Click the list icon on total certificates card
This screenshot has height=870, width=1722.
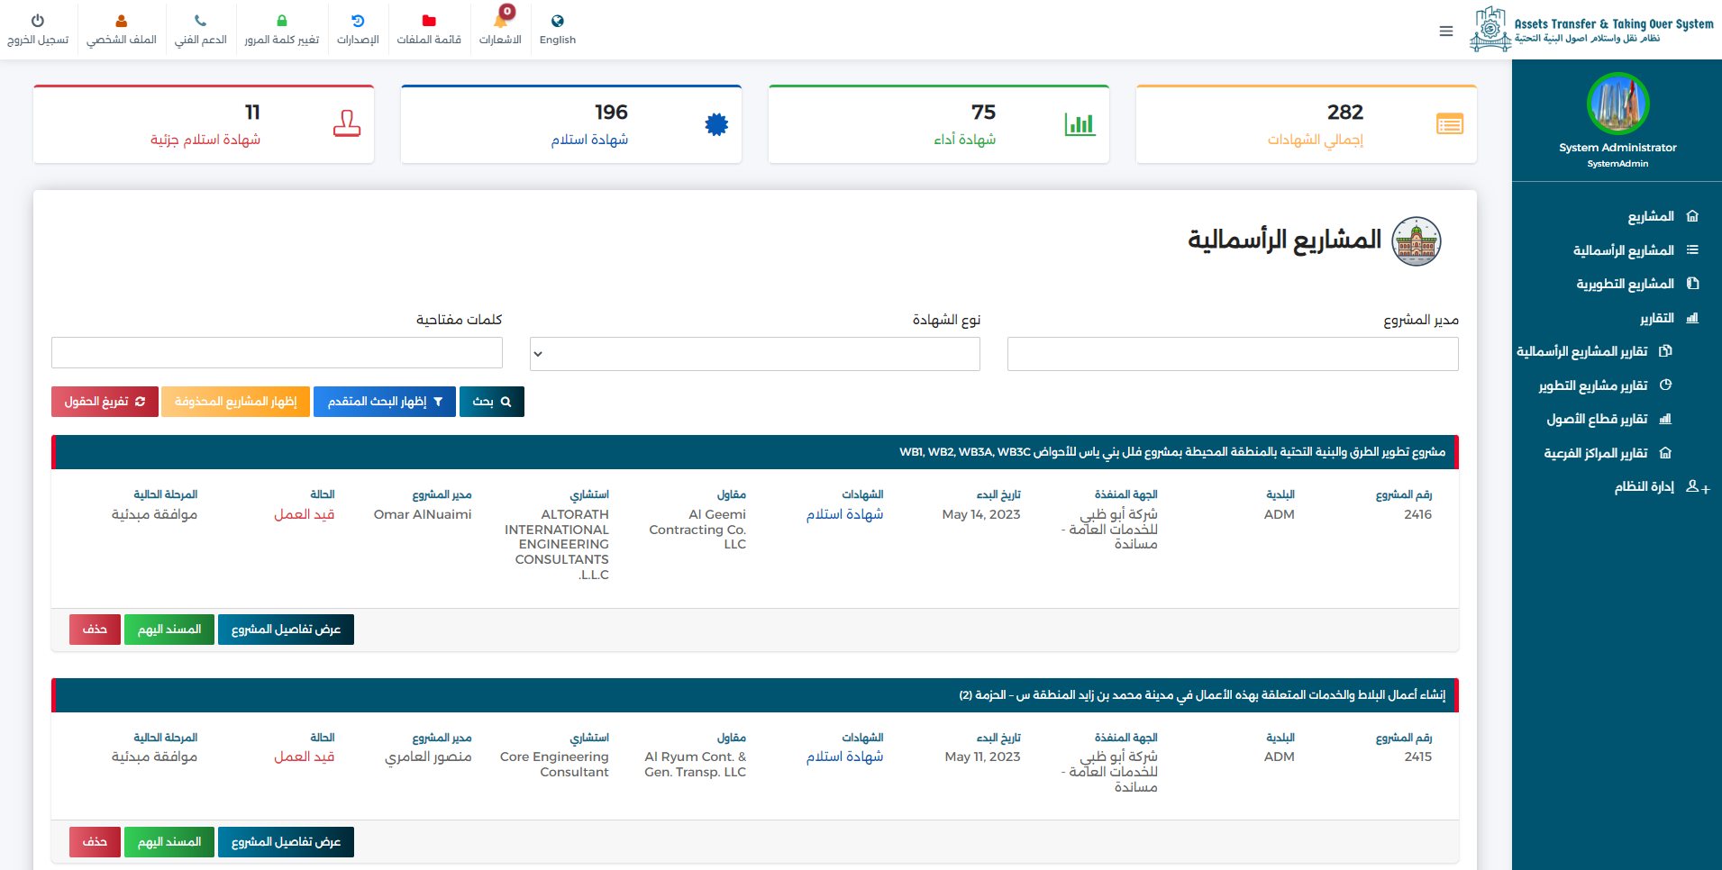(x=1450, y=124)
